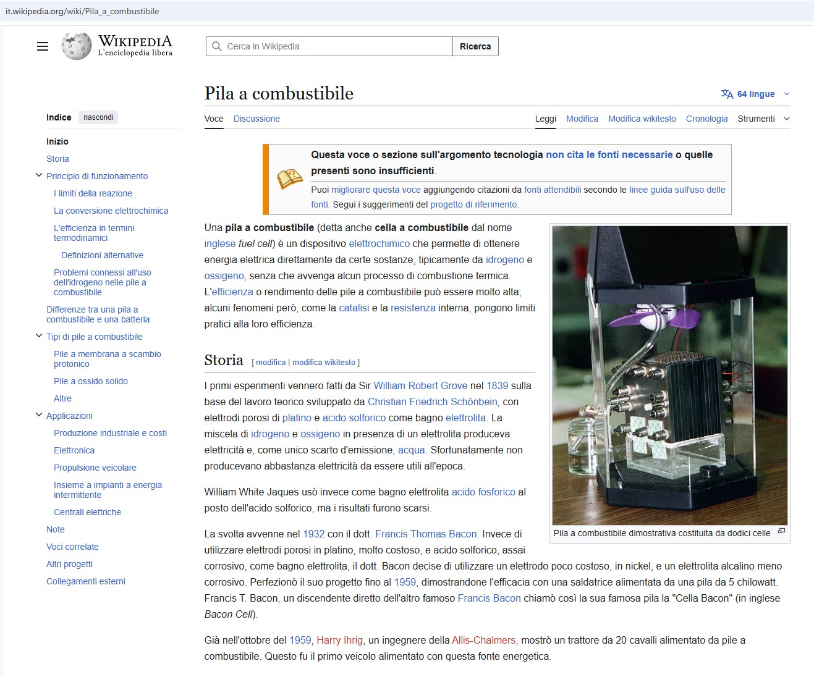Image resolution: width=814 pixels, height=677 pixels.
Task: Click the magnifying glass search icon
Action: [x=216, y=46]
